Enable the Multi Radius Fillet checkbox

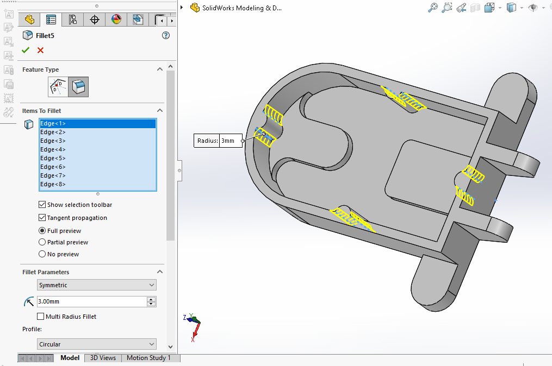click(x=41, y=317)
